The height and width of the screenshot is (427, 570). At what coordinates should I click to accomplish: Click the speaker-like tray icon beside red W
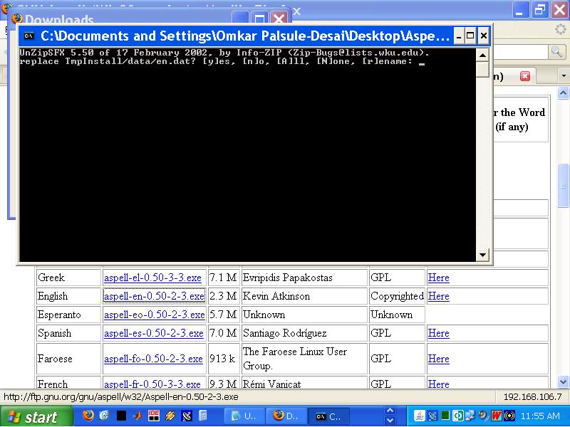tap(484, 416)
